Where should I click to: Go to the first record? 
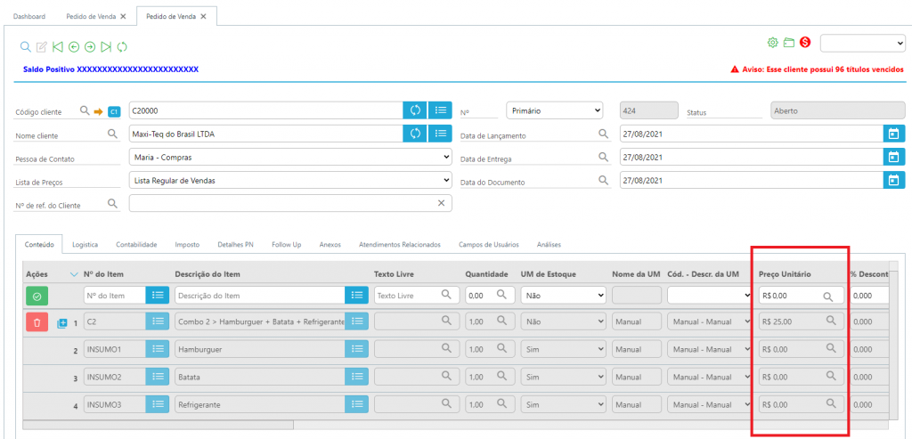pos(58,46)
